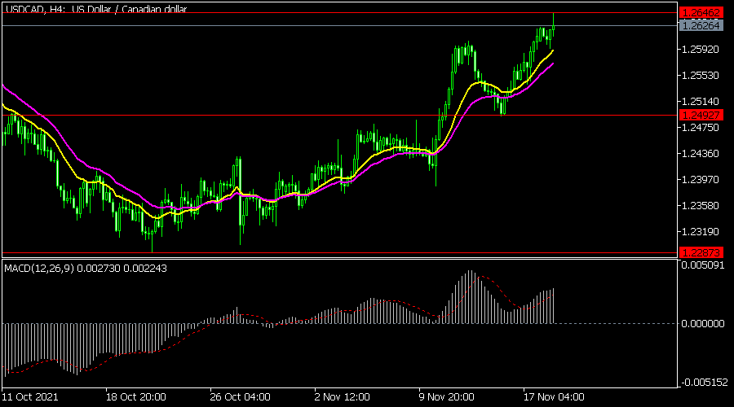734x407 pixels.
Task: Click the MACD scale value -0.005152
Action: [x=705, y=383]
